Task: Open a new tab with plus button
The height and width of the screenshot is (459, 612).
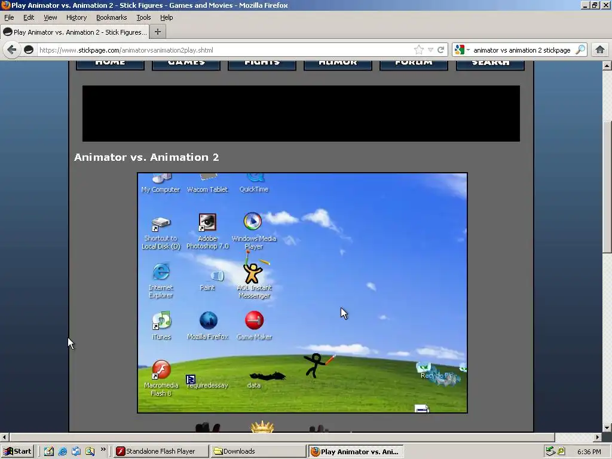Action: click(158, 32)
